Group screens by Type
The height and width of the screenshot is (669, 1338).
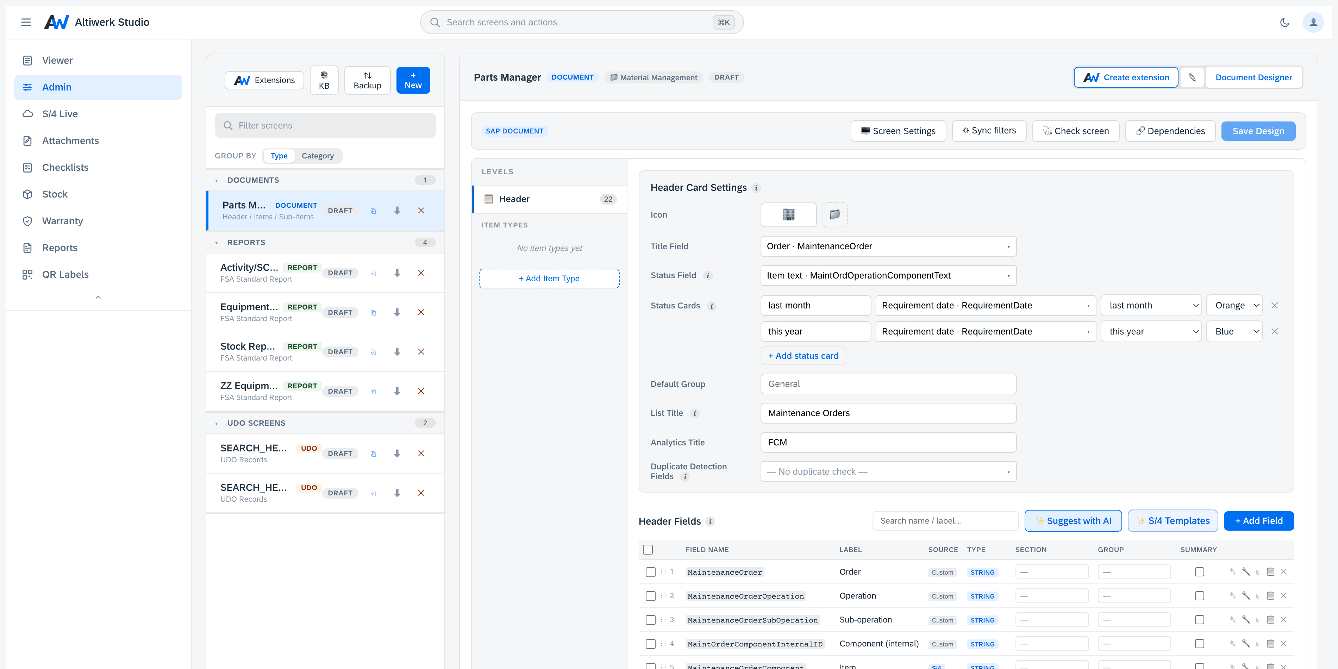coord(279,156)
